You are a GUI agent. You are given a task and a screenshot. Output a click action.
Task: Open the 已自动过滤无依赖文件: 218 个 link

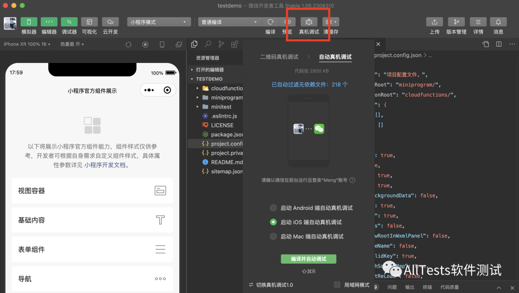(309, 85)
